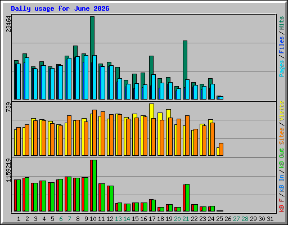Click day 18 on the x-axis
288x225 pixels.
point(160,219)
